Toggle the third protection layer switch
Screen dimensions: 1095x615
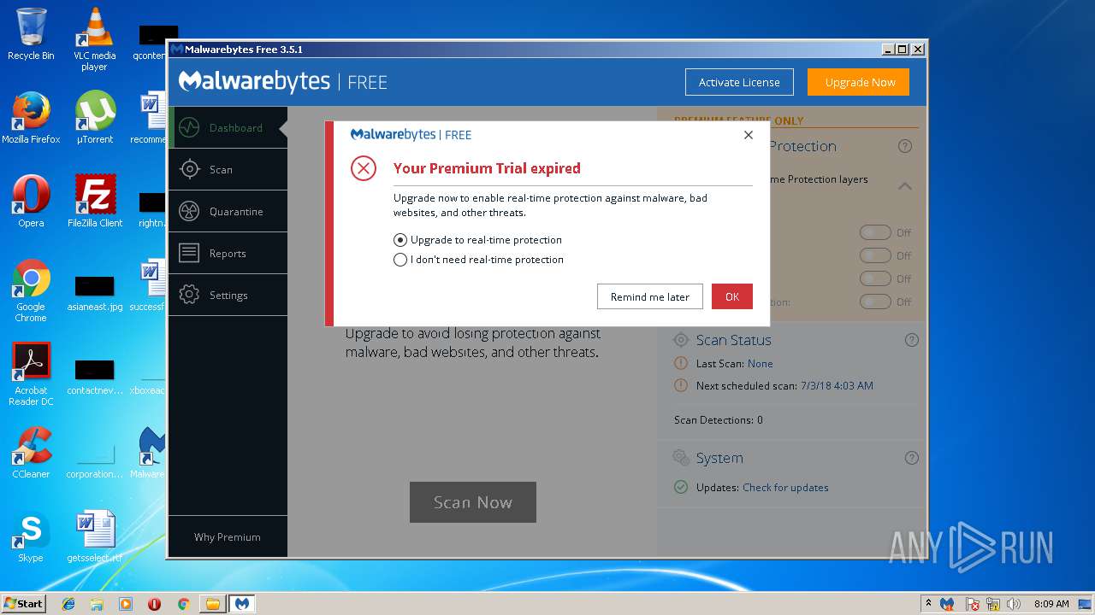(x=875, y=278)
